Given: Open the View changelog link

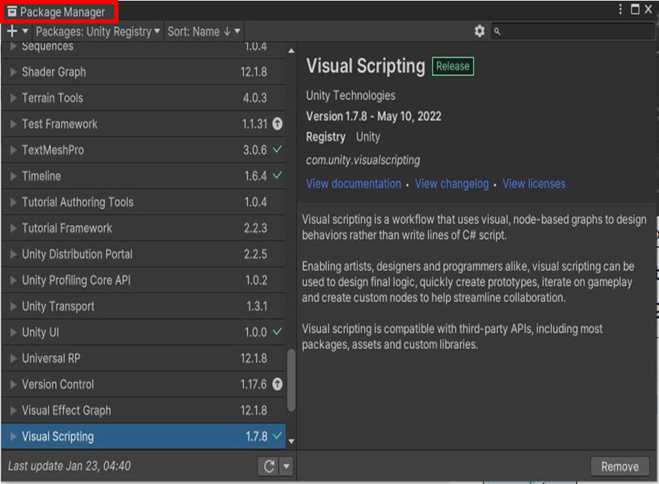Looking at the screenshot, I should tap(452, 184).
